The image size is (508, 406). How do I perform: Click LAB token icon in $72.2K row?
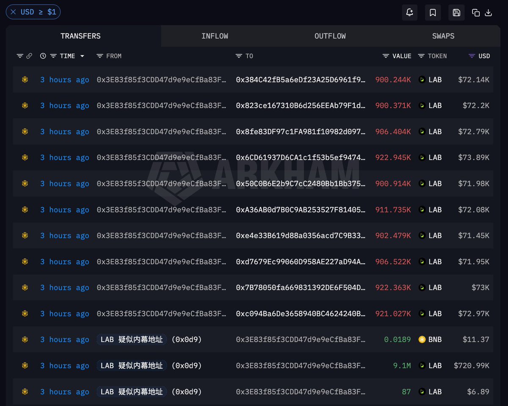point(422,105)
